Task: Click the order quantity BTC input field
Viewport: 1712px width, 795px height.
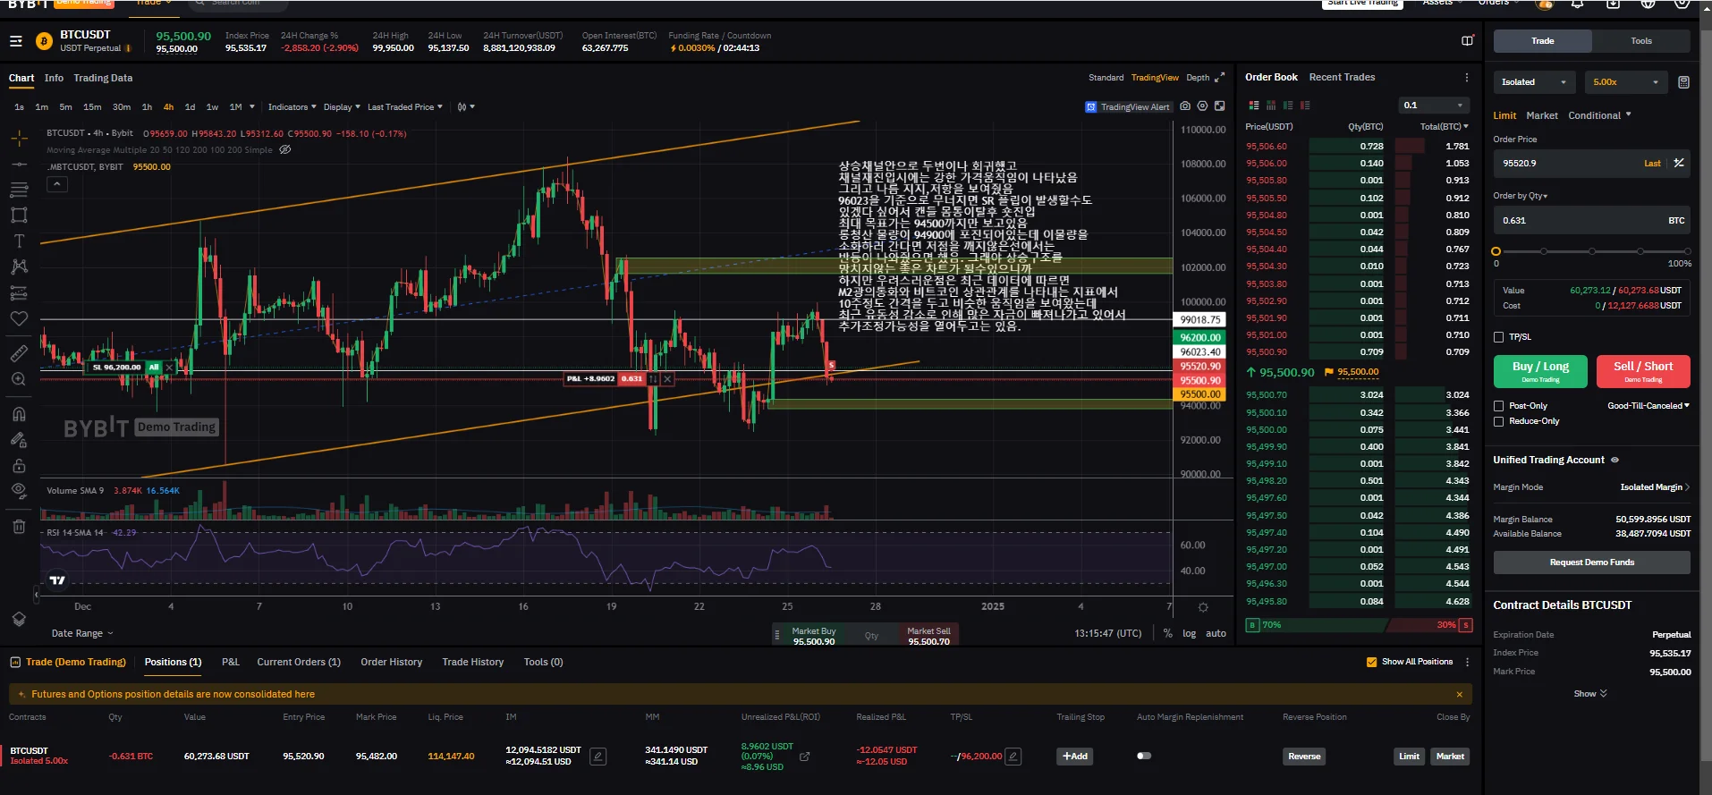Action: [x=1592, y=220]
